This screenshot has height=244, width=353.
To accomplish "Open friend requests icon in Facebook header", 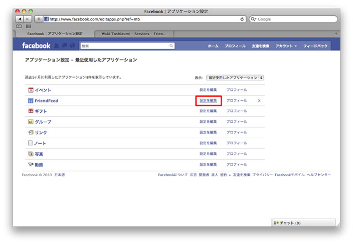I will point(56,46).
